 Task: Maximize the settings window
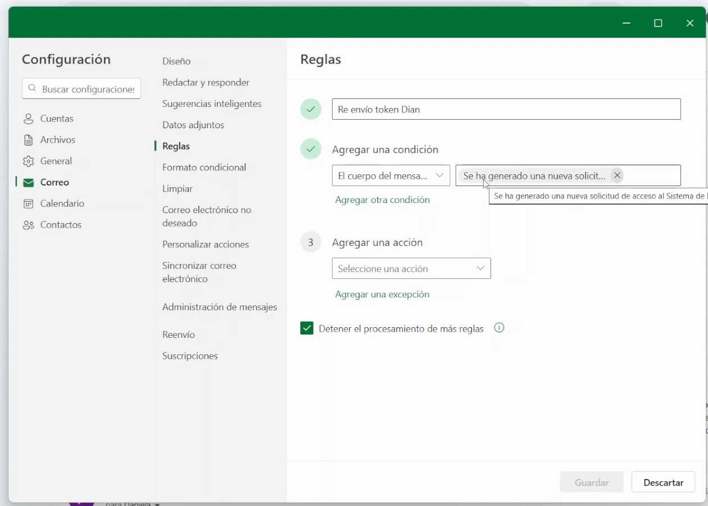[658, 23]
